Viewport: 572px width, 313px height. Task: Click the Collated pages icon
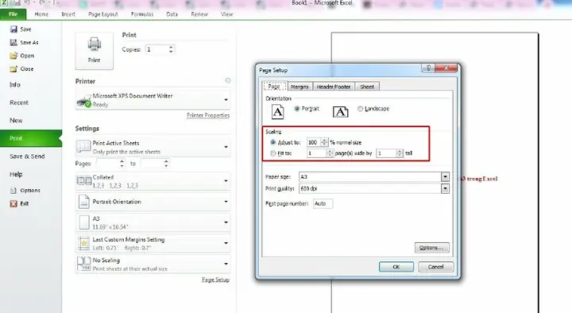click(84, 180)
